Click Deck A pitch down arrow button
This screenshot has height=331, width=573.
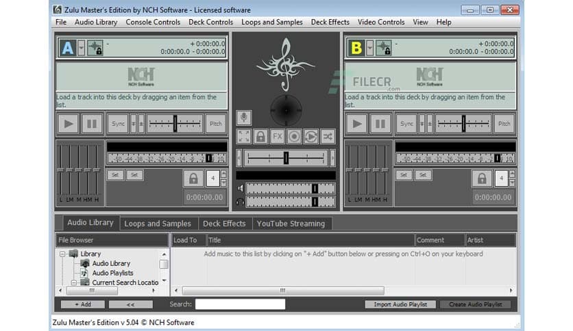pyautogui.click(x=134, y=124)
